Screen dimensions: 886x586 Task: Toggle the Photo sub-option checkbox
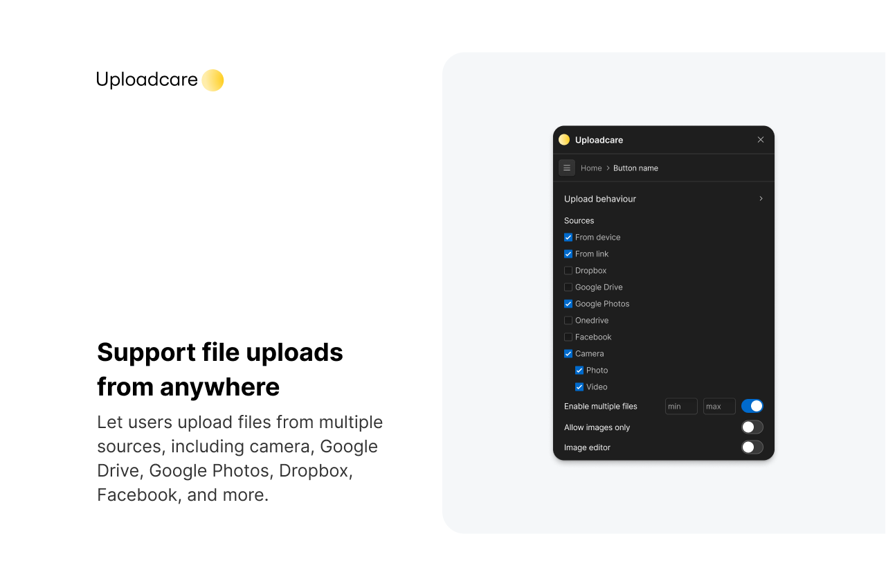(579, 370)
